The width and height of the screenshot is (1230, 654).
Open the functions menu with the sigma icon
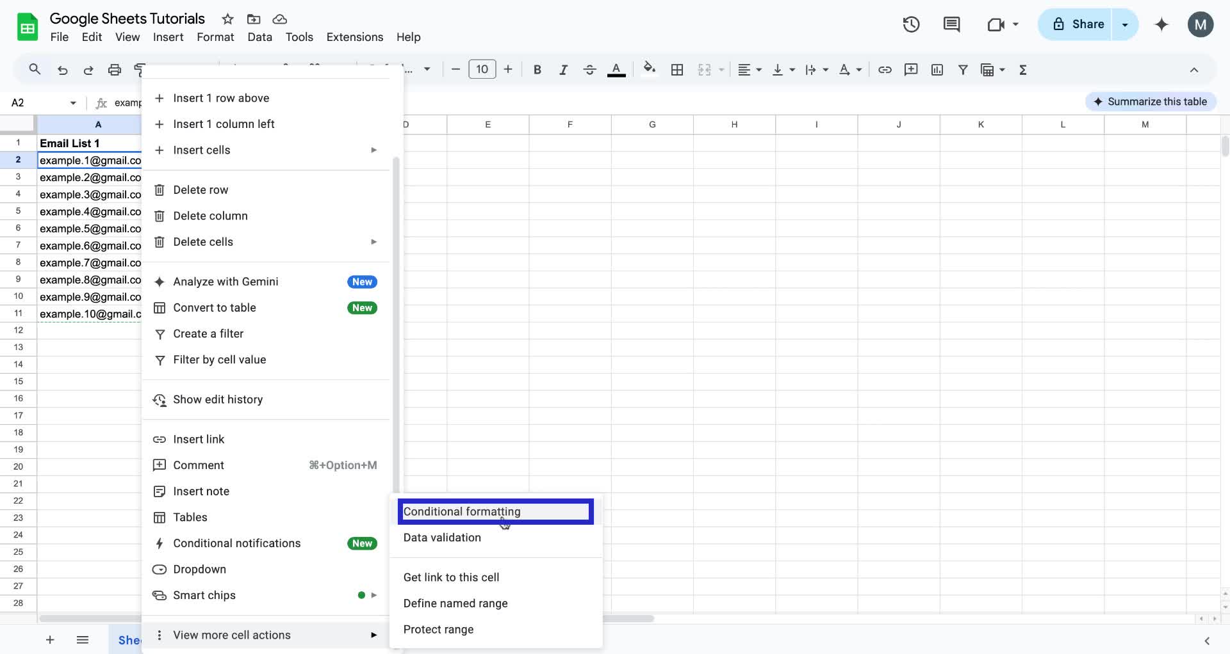[1023, 69]
